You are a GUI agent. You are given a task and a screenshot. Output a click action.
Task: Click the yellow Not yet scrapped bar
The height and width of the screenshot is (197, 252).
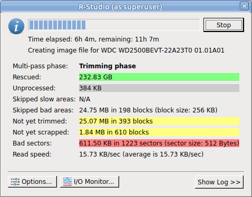159,132
